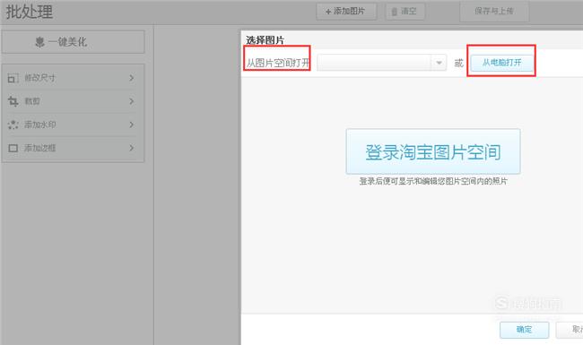Click the 添加图片 text in toolbar
This screenshot has width=583, height=345.
pos(349,11)
